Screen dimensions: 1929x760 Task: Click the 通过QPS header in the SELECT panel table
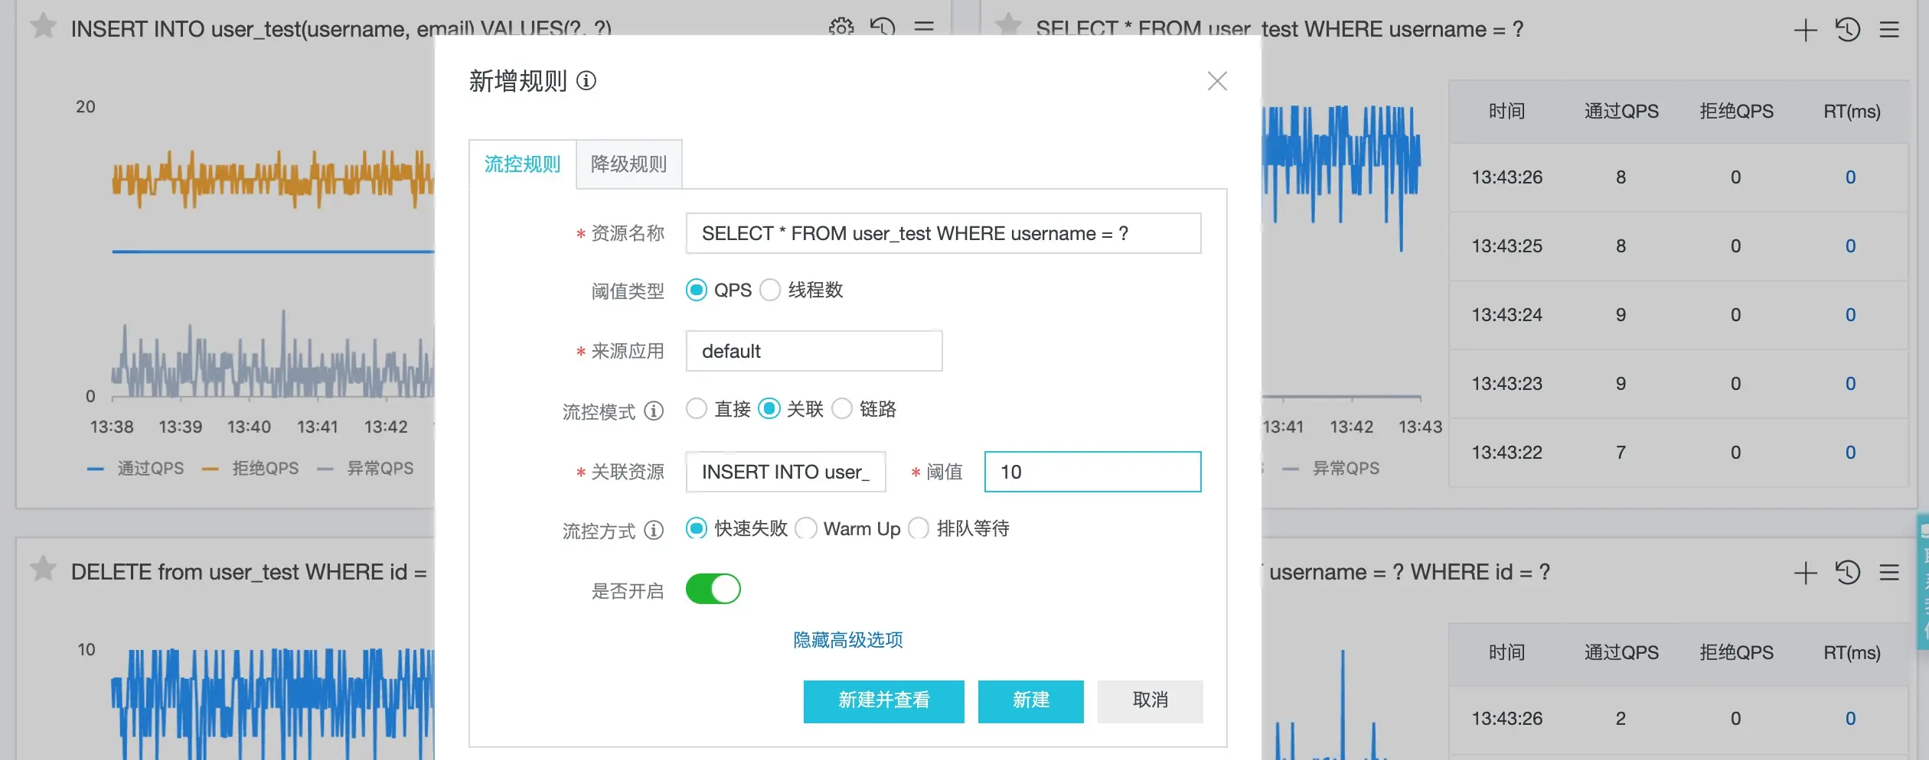[x=1621, y=112]
